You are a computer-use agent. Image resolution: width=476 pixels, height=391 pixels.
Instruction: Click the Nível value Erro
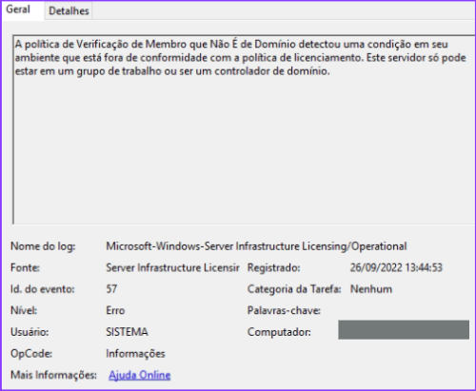(x=115, y=310)
